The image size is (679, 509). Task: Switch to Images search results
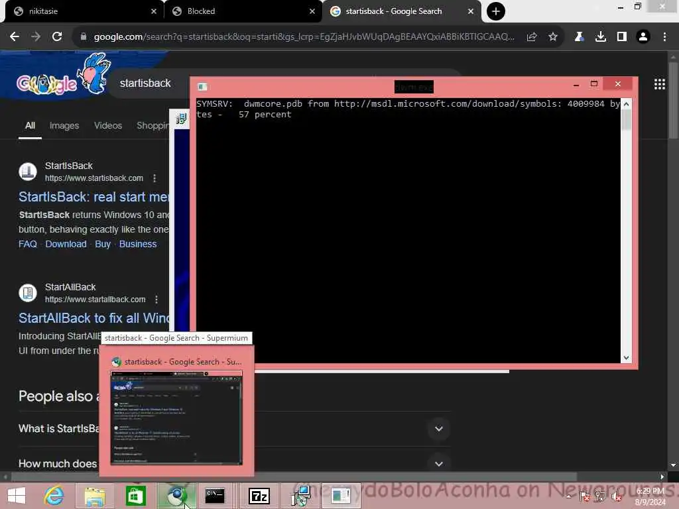pos(64,125)
